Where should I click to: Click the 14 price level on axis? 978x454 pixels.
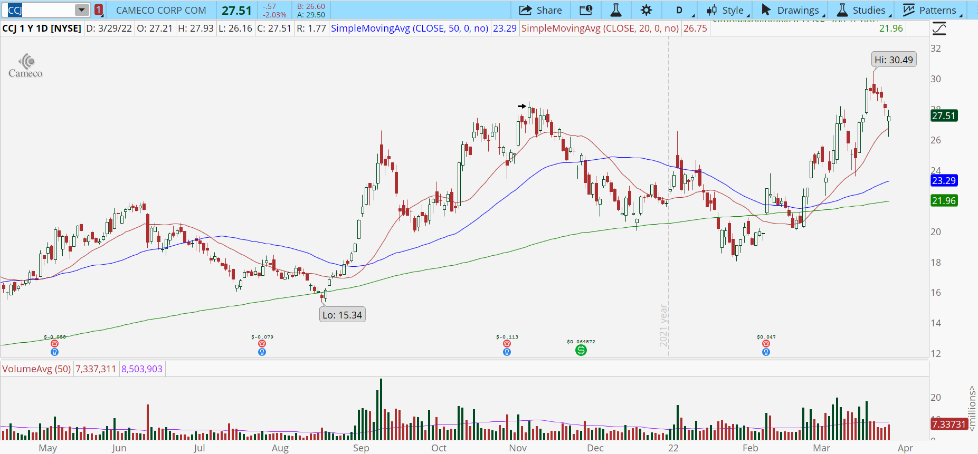(x=936, y=323)
